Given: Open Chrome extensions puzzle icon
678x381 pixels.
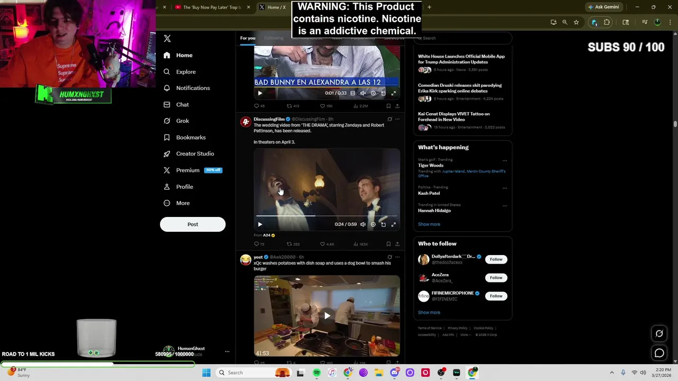Looking at the screenshot, I should tap(607, 22).
